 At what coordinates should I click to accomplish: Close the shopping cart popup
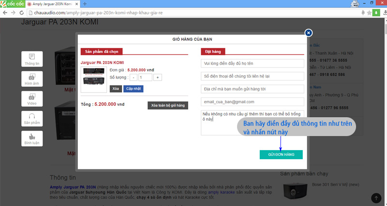tap(308, 33)
